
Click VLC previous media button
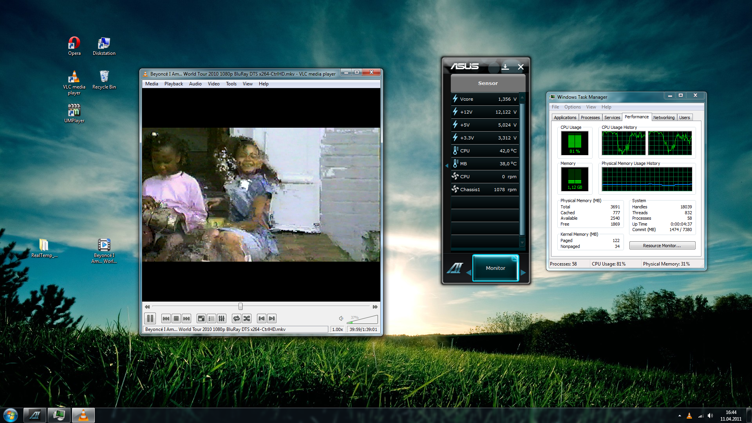(262, 318)
